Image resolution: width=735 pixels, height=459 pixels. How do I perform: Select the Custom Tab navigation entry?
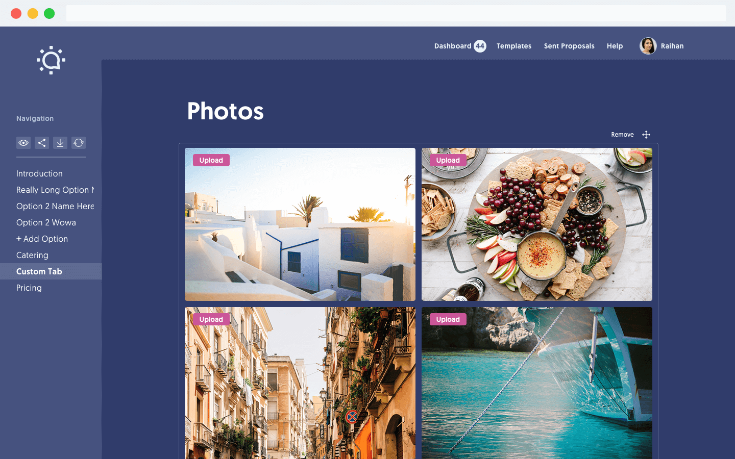39,271
